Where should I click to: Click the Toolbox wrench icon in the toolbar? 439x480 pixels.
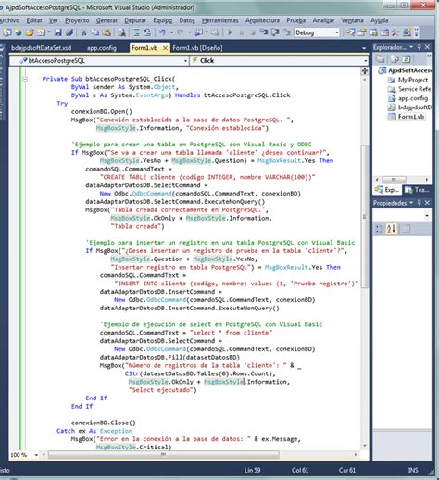tap(395, 32)
